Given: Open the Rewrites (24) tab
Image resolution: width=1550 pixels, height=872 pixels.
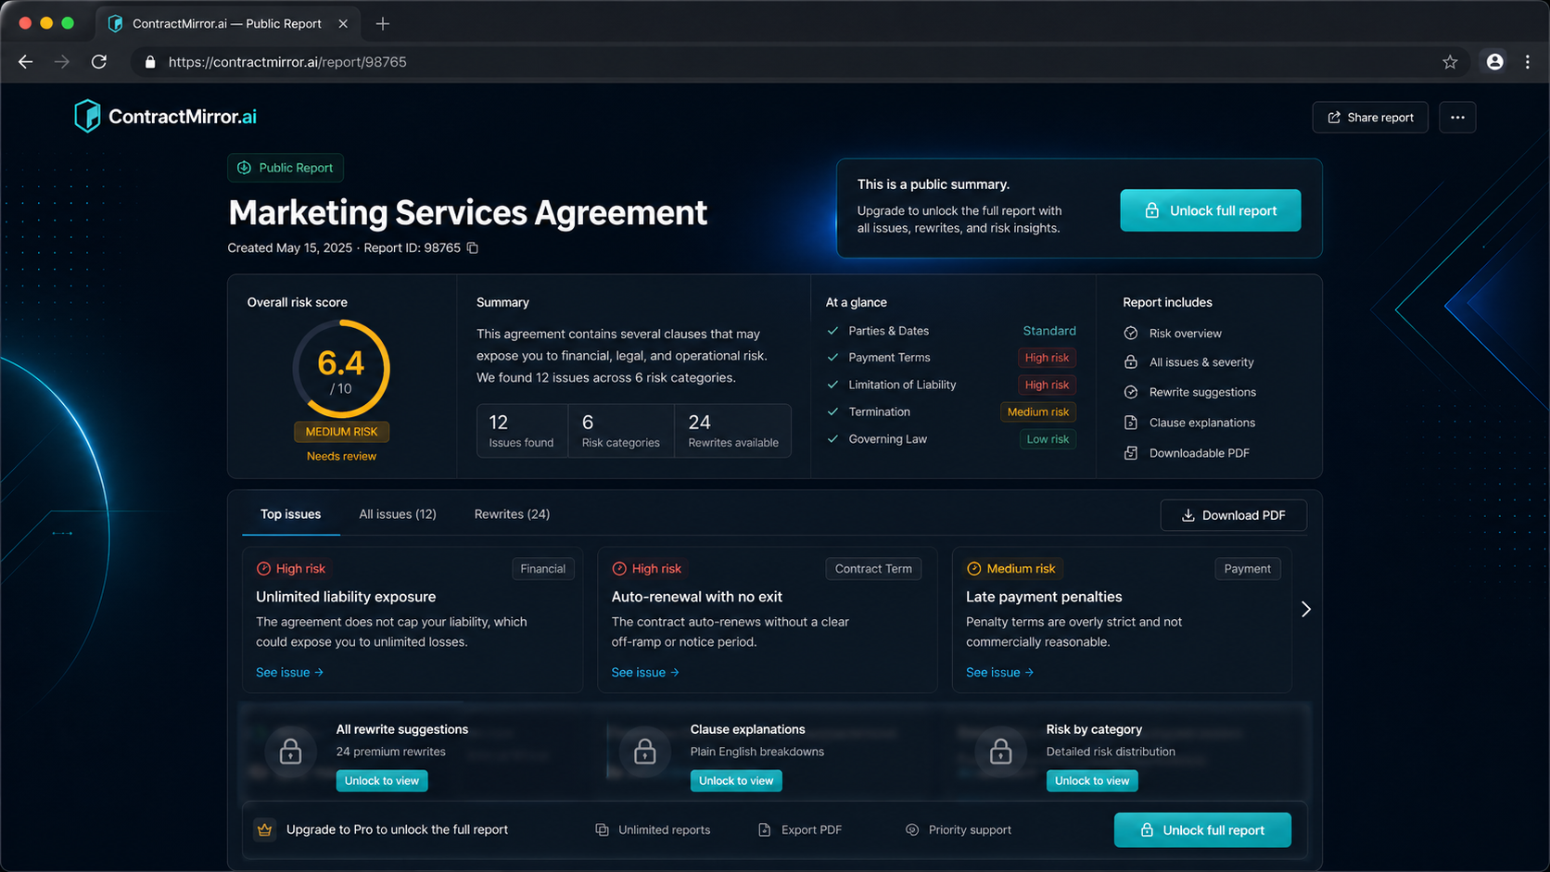Looking at the screenshot, I should [512, 514].
